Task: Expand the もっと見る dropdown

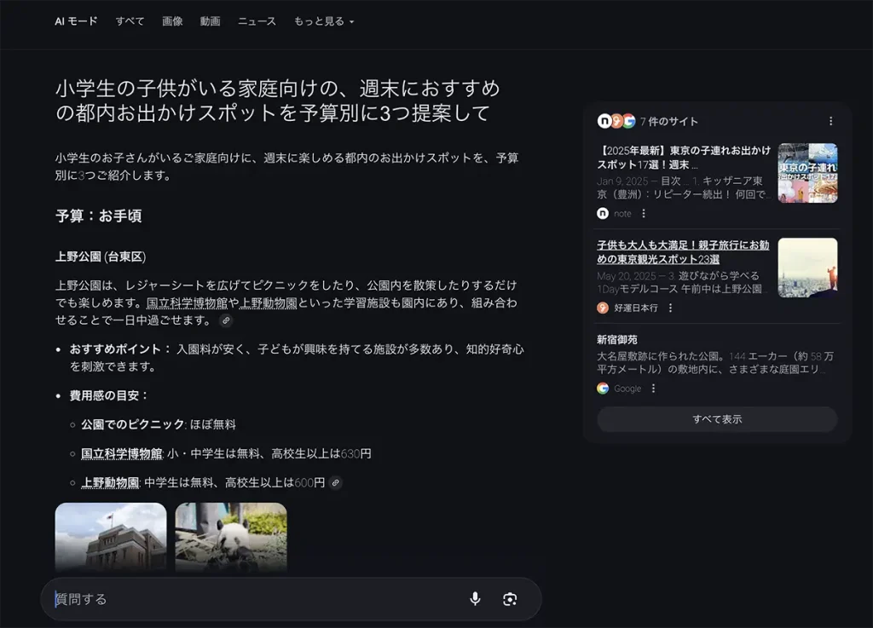Action: 323,21
